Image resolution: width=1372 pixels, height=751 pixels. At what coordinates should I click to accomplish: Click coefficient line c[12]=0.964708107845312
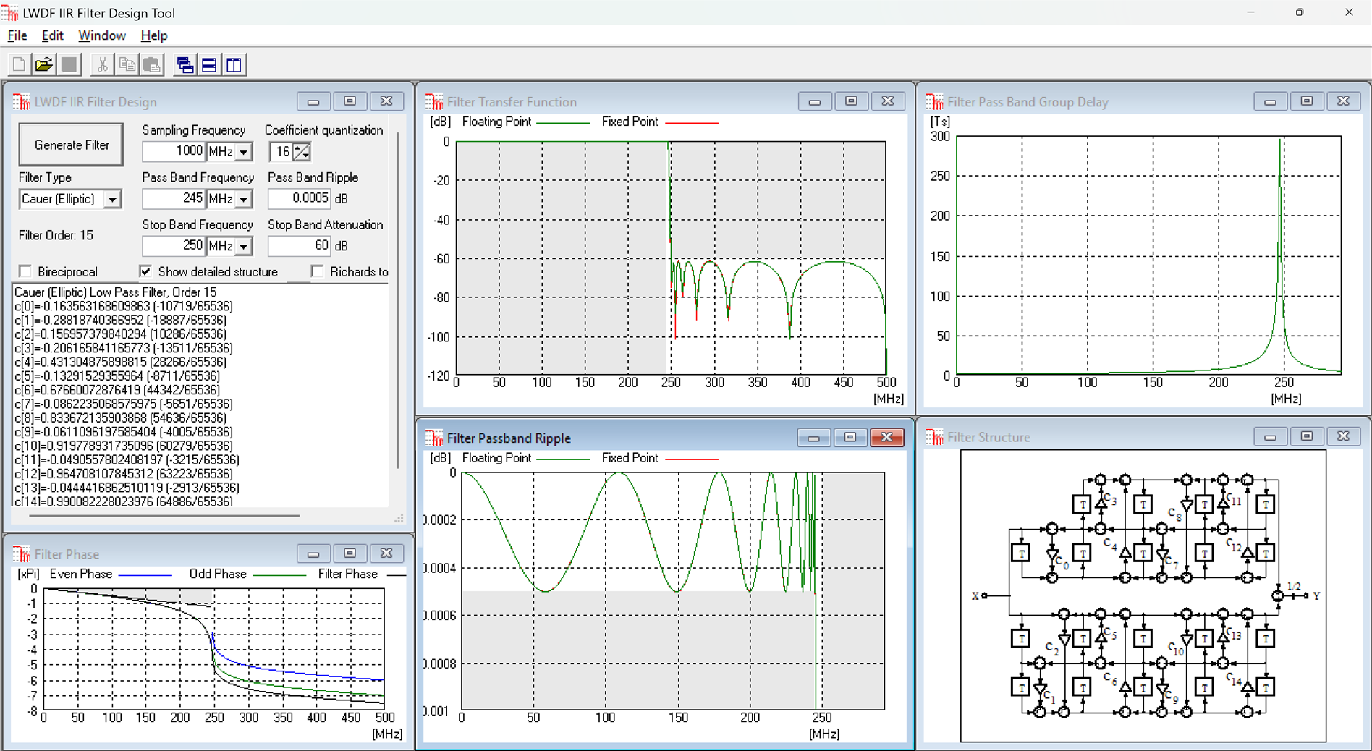pos(124,474)
